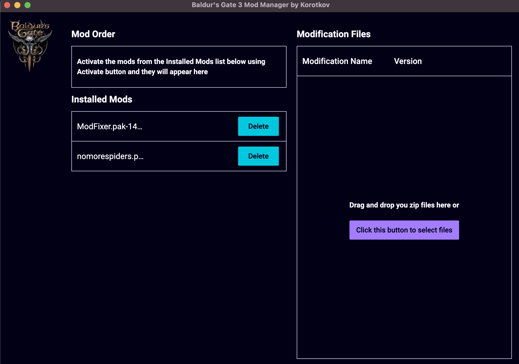Click this button to select files
This screenshot has width=519, height=364.
[x=404, y=230]
